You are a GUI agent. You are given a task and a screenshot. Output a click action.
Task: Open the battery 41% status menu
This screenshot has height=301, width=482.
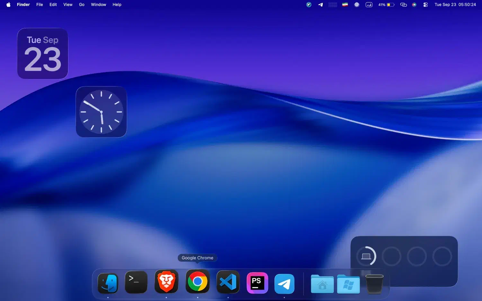(386, 4)
